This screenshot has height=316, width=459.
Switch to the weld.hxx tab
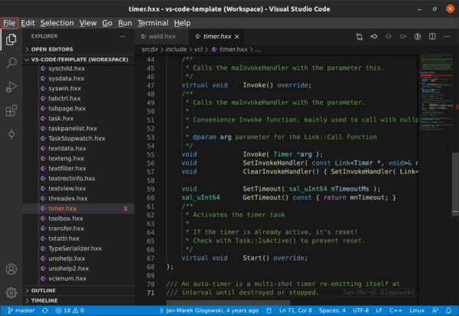tap(161, 37)
